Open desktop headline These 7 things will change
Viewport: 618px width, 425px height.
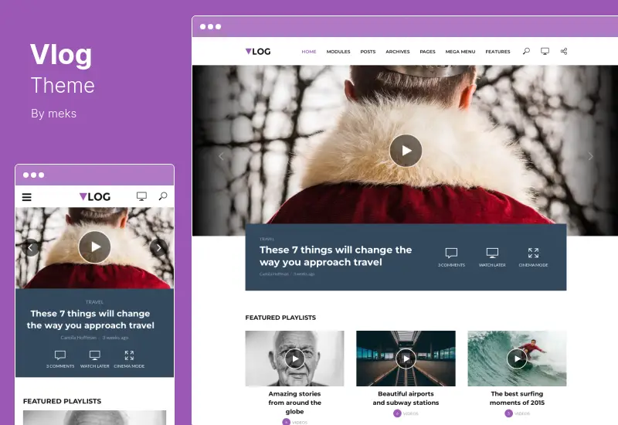(336, 256)
